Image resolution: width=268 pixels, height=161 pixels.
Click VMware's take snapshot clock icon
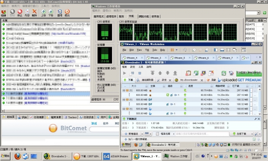(x=194, y=50)
